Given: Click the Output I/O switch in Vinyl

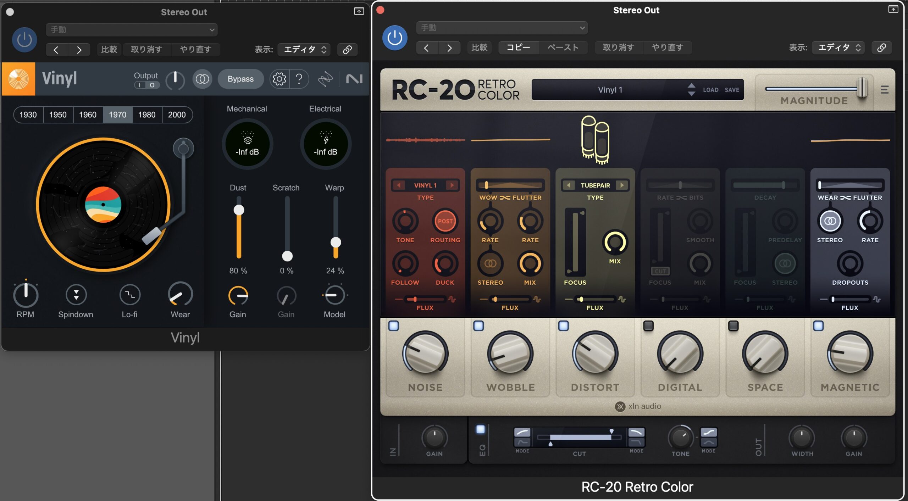Looking at the screenshot, I should coord(146,85).
